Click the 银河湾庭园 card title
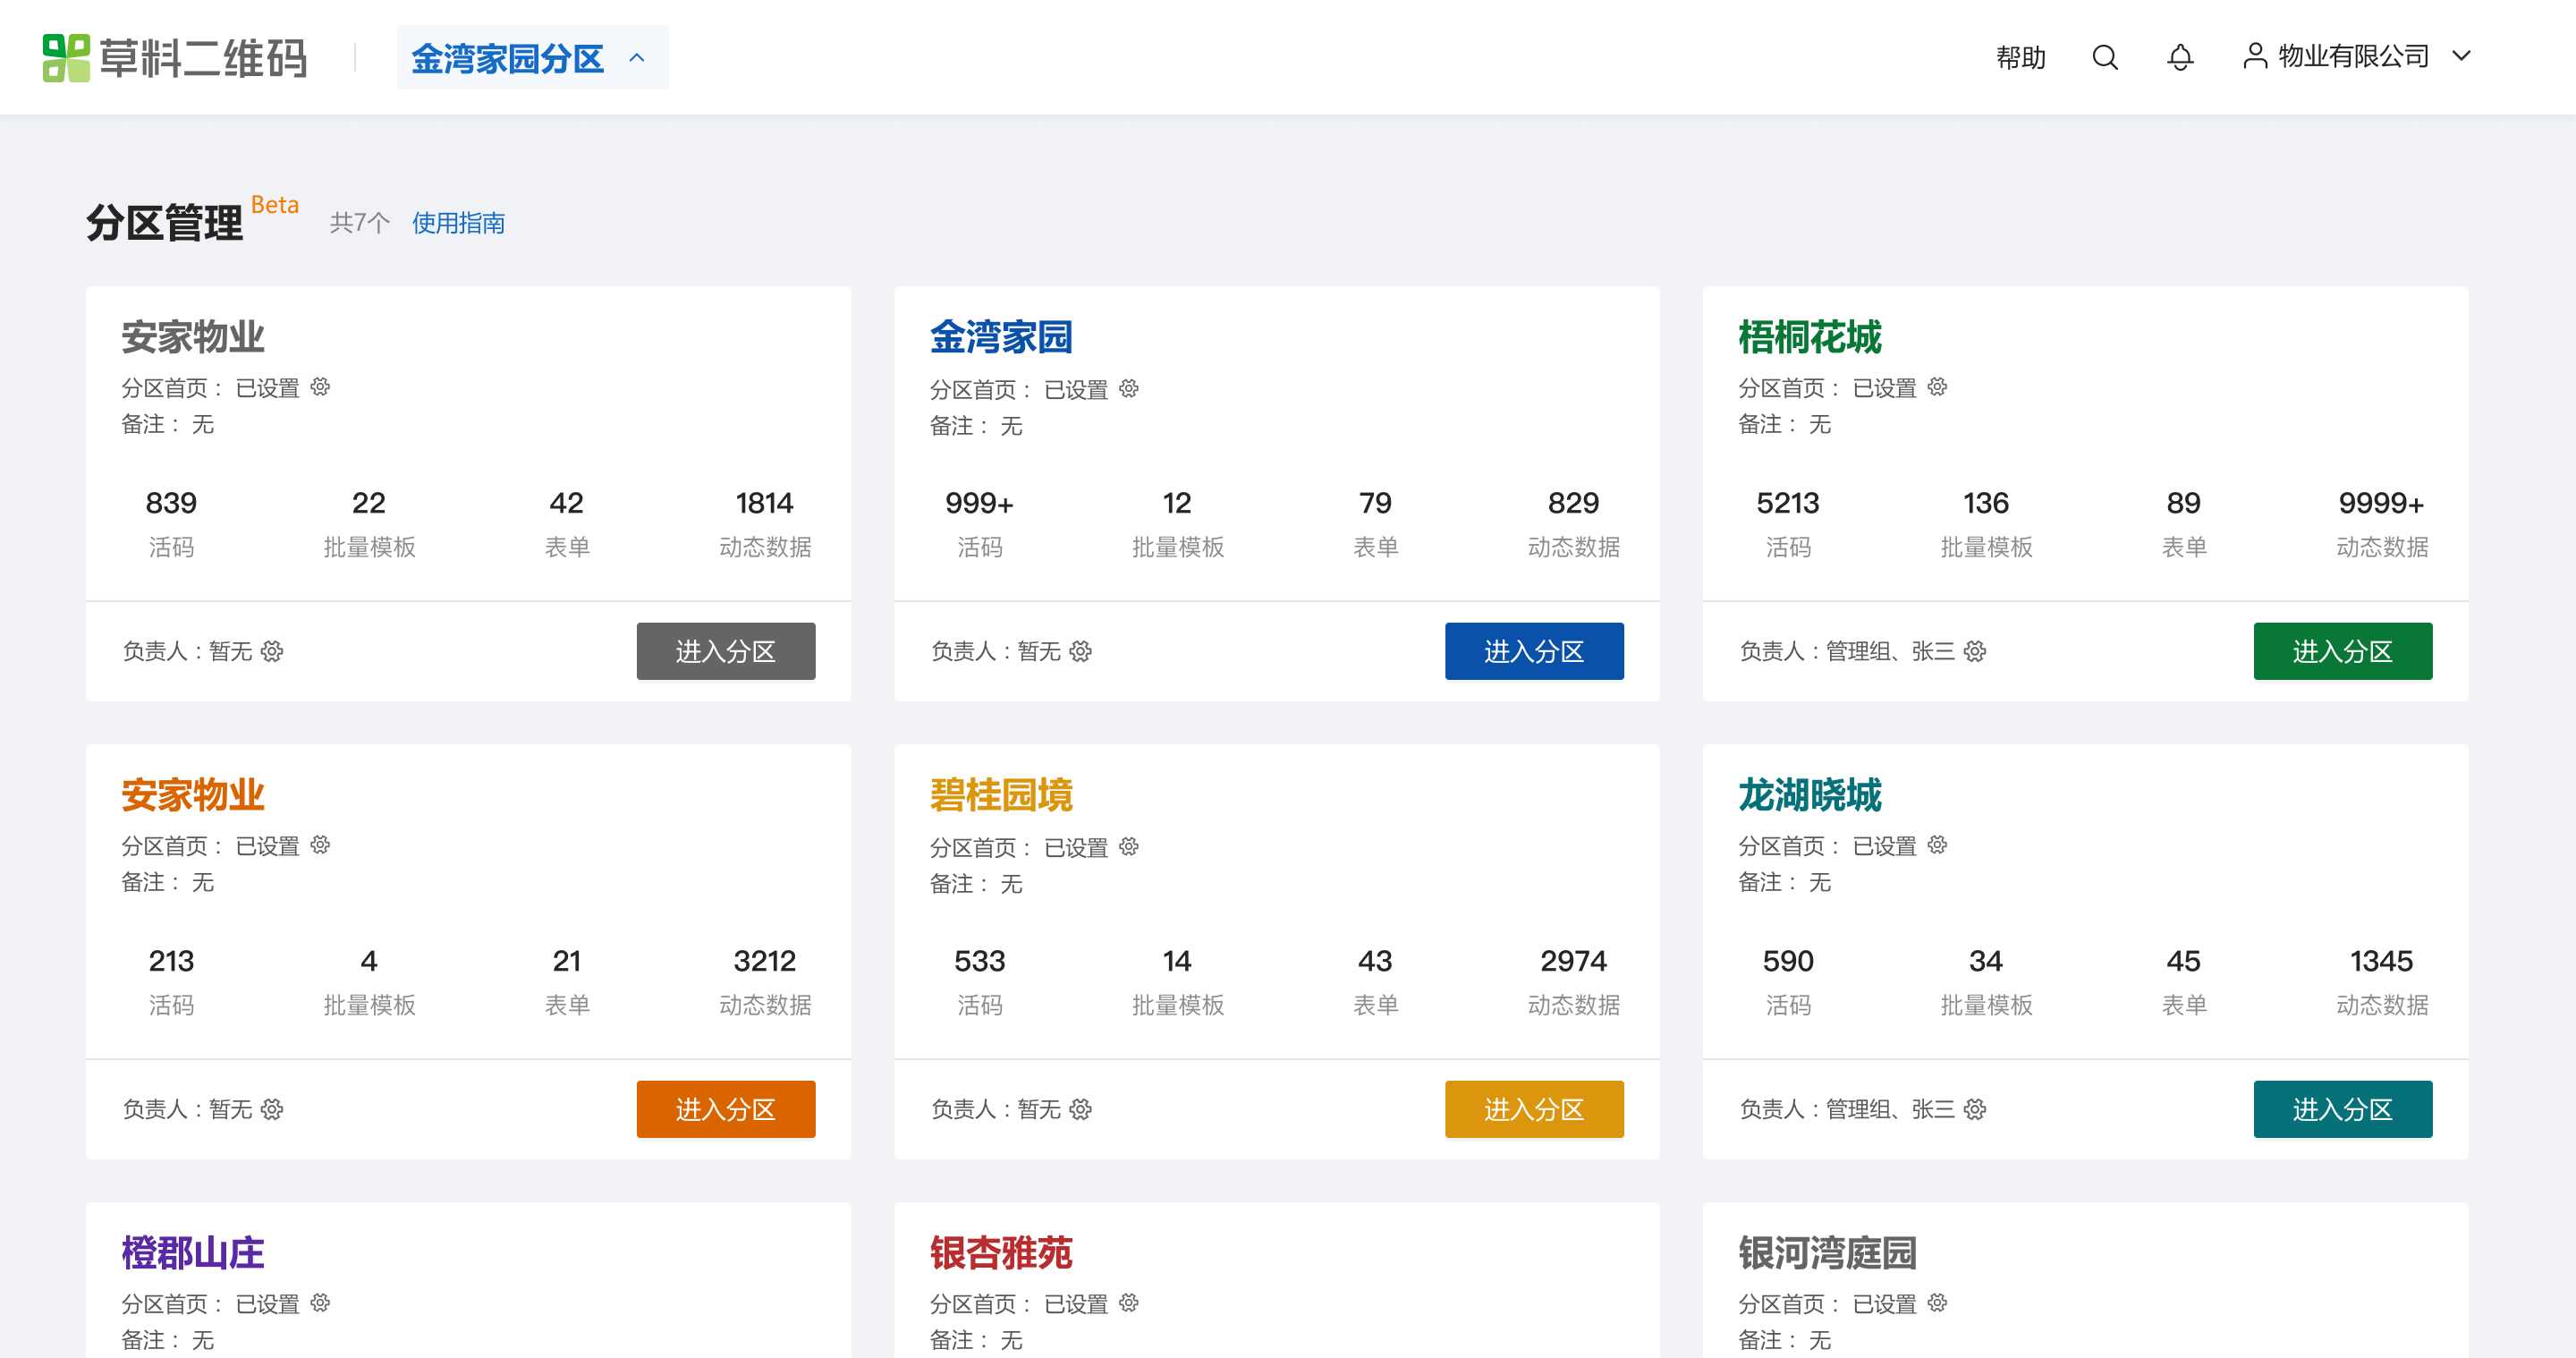The width and height of the screenshot is (2576, 1358). click(x=1828, y=1253)
